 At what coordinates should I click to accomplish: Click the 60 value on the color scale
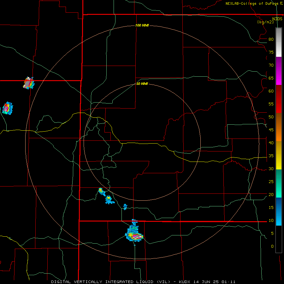coord(271,91)
